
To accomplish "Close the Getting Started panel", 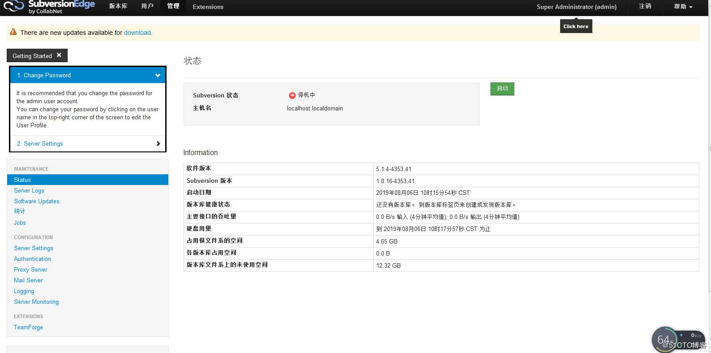I will point(59,55).
